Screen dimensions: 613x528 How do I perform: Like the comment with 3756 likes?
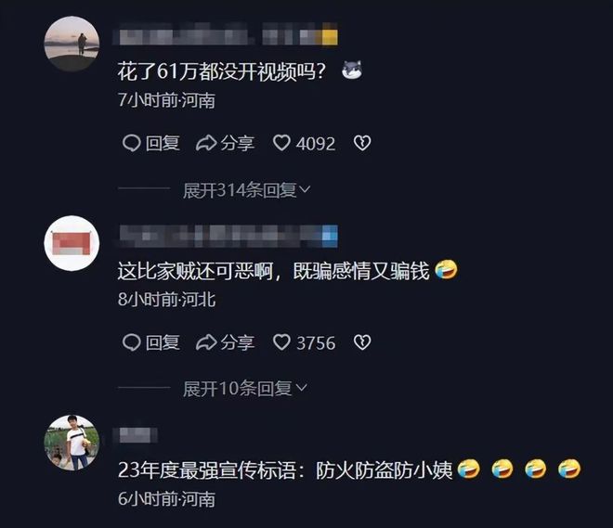[x=304, y=343]
